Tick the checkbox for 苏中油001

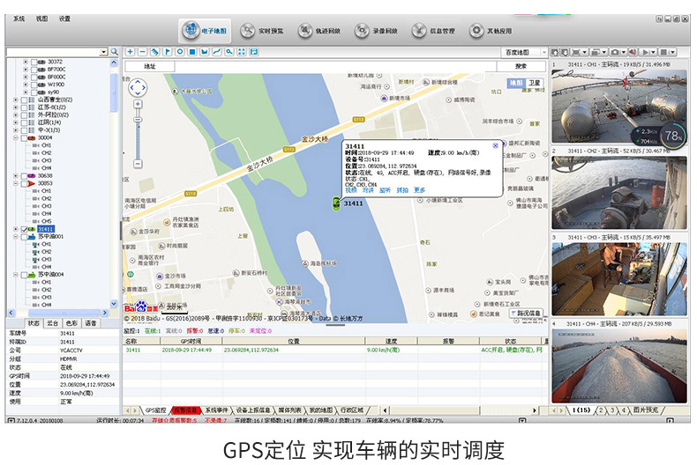click(25, 237)
